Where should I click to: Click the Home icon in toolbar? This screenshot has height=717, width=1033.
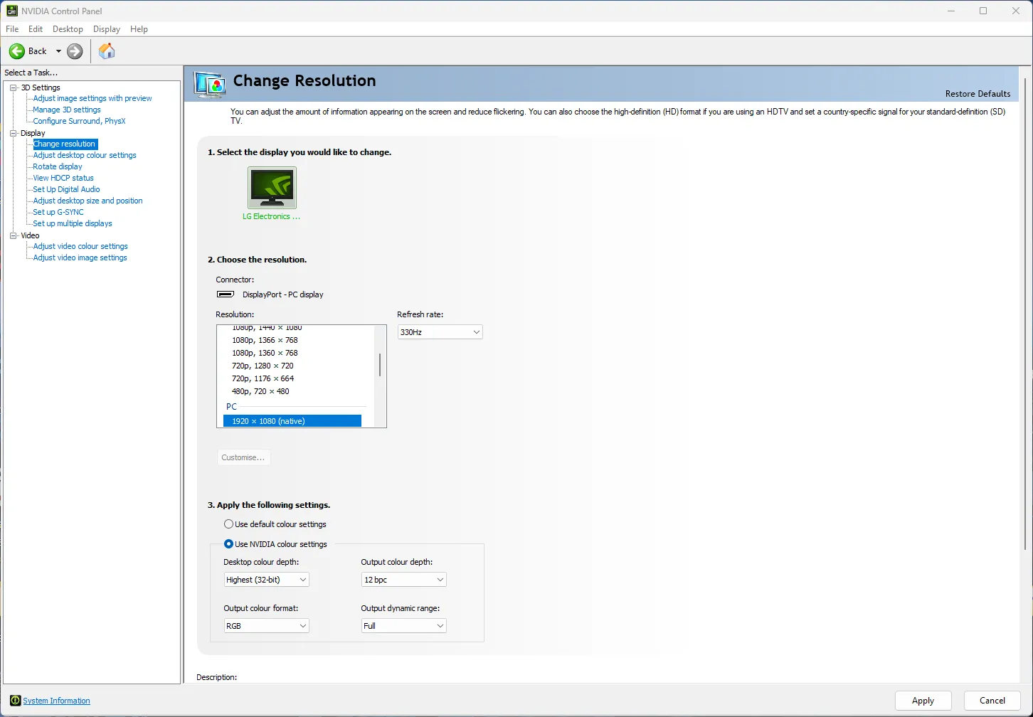point(107,51)
